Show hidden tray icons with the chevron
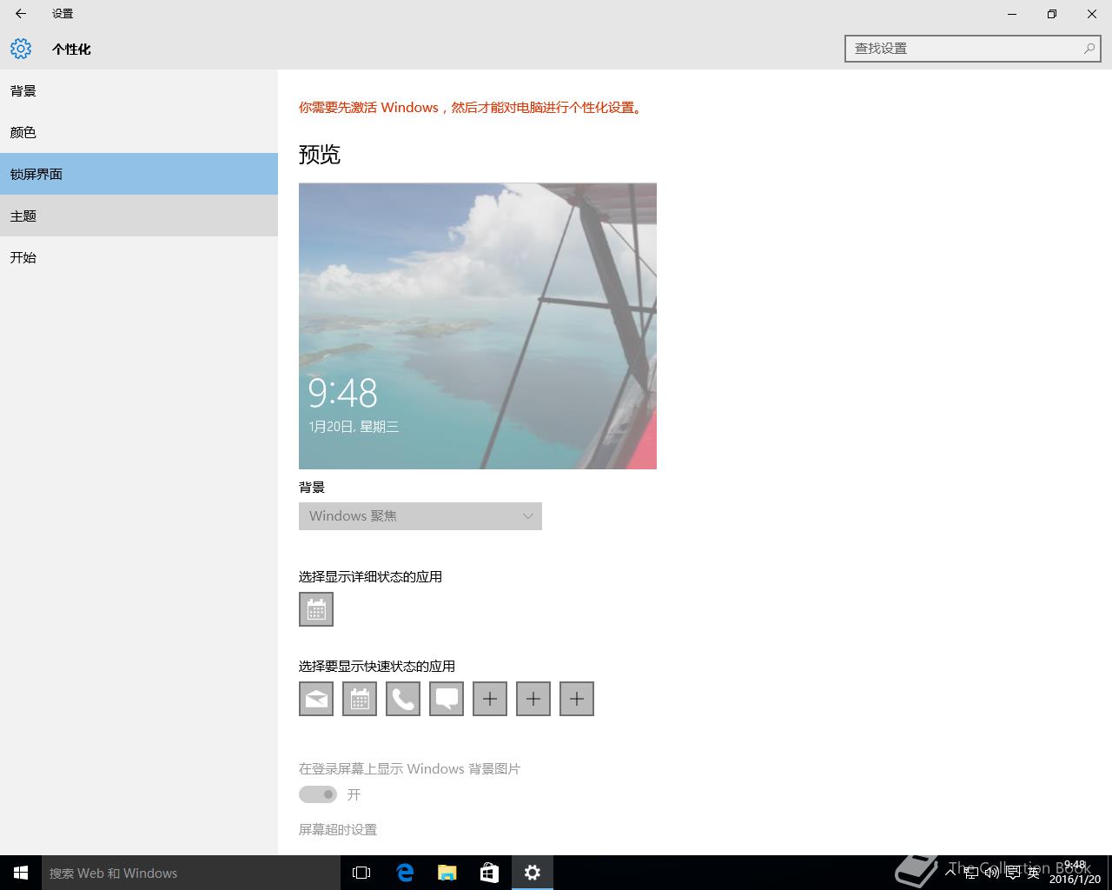The image size is (1112, 890). click(950, 873)
